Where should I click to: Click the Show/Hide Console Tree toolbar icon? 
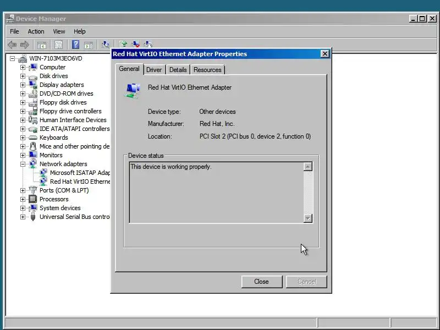[x=42, y=45]
